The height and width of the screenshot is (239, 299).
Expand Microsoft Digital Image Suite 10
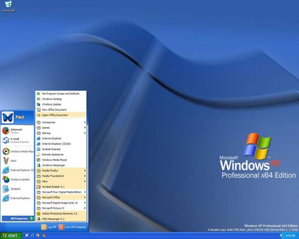(61, 203)
